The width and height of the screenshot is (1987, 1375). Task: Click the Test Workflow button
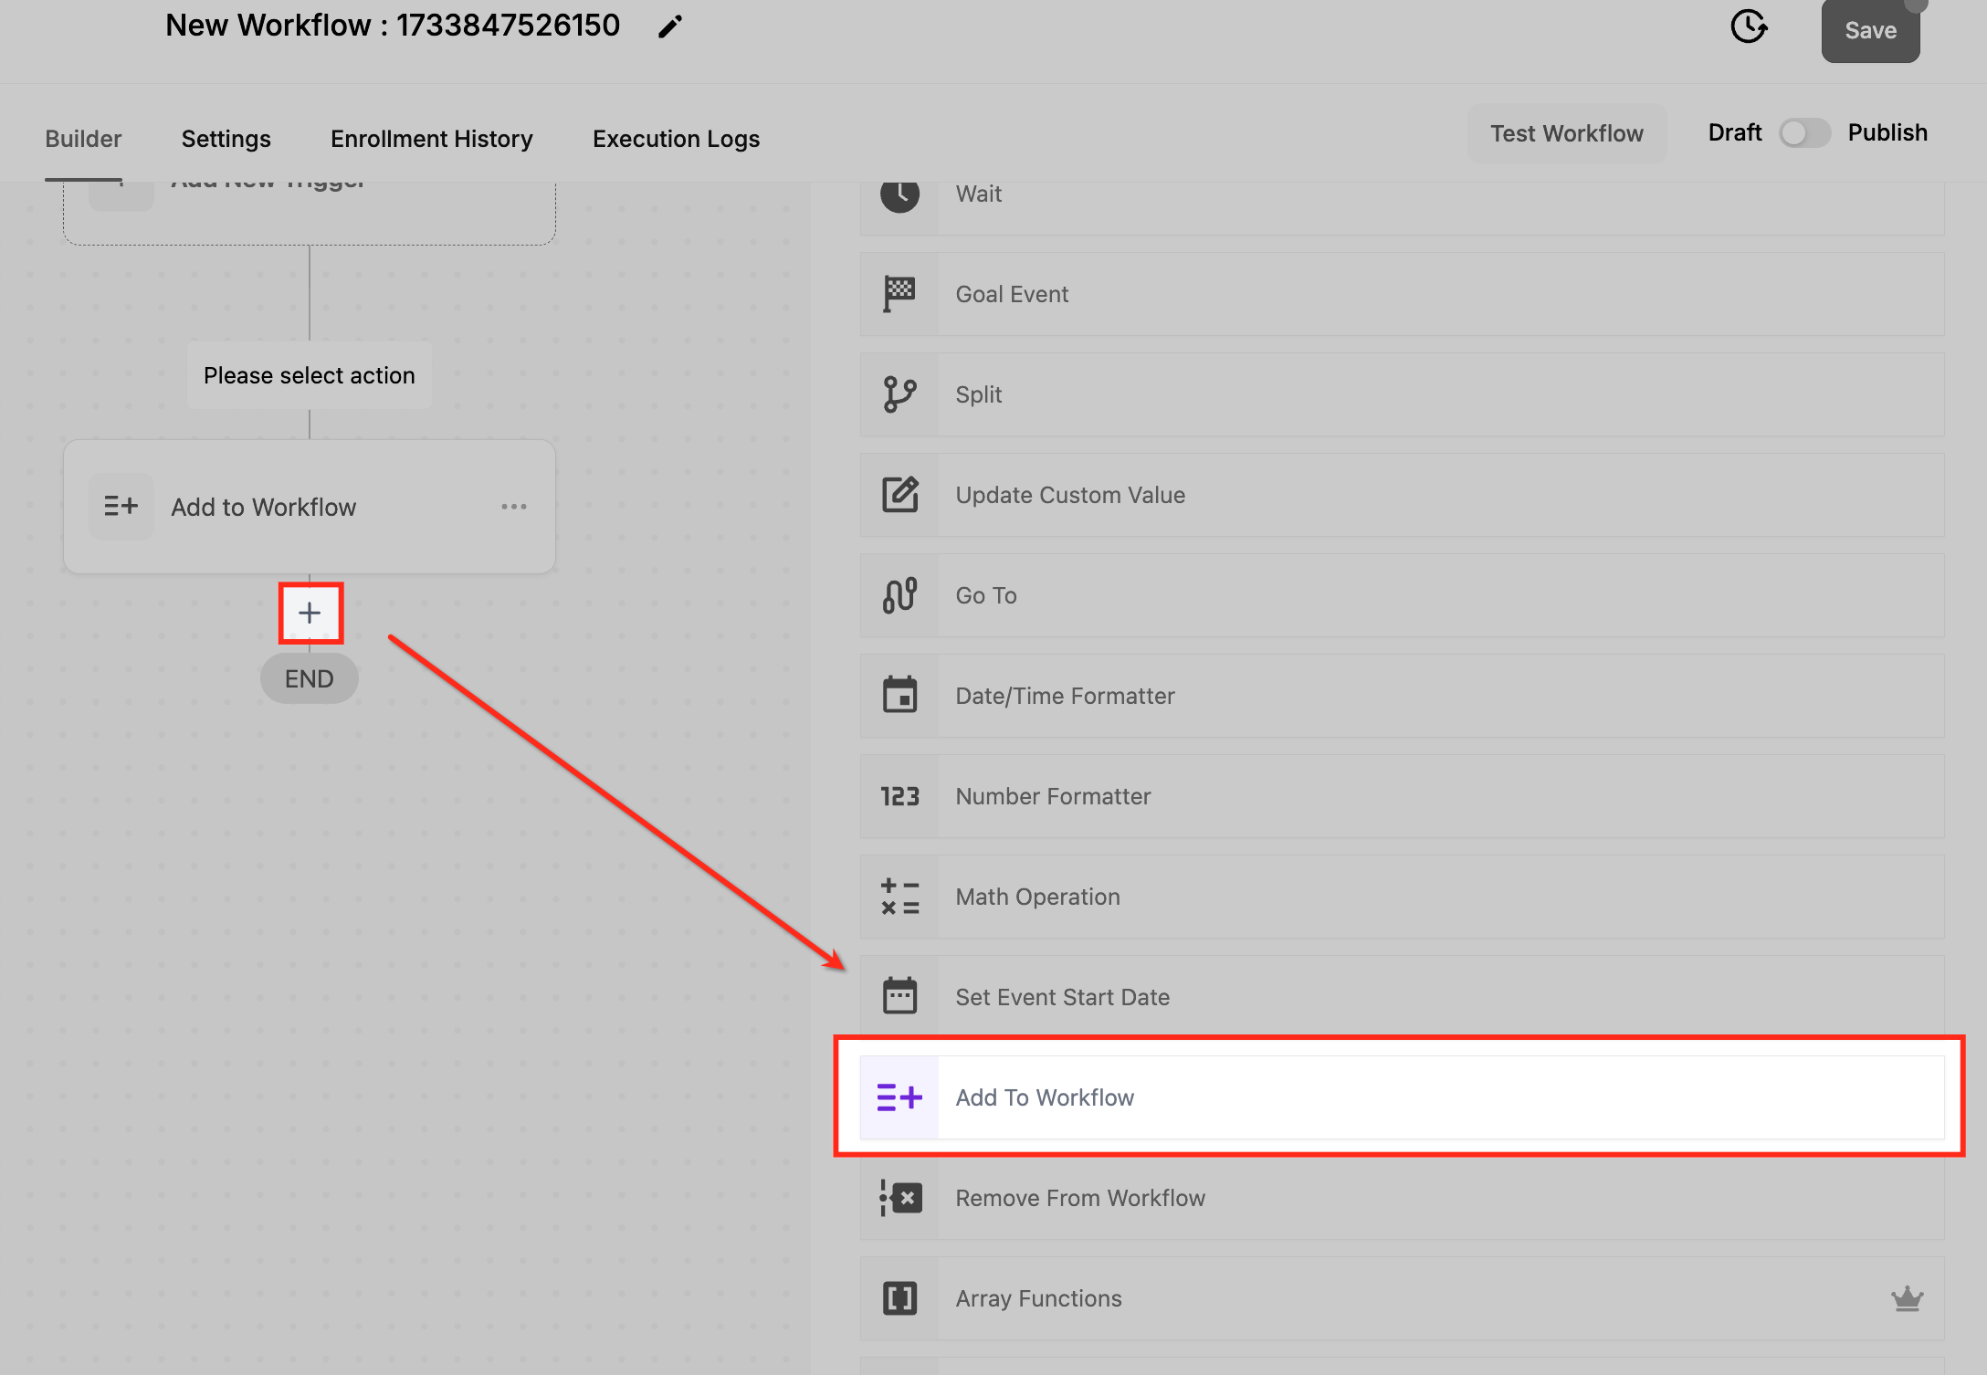coord(1566,133)
